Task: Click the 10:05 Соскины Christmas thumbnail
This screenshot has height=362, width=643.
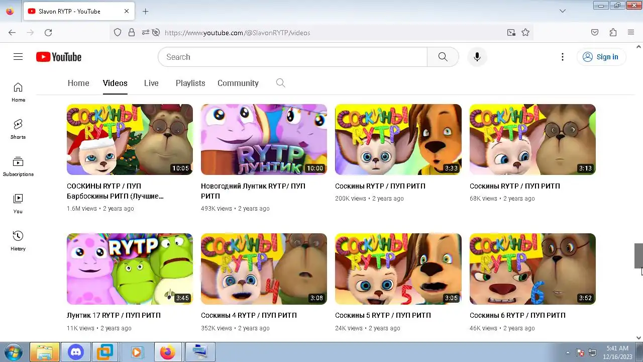Action: 130,139
